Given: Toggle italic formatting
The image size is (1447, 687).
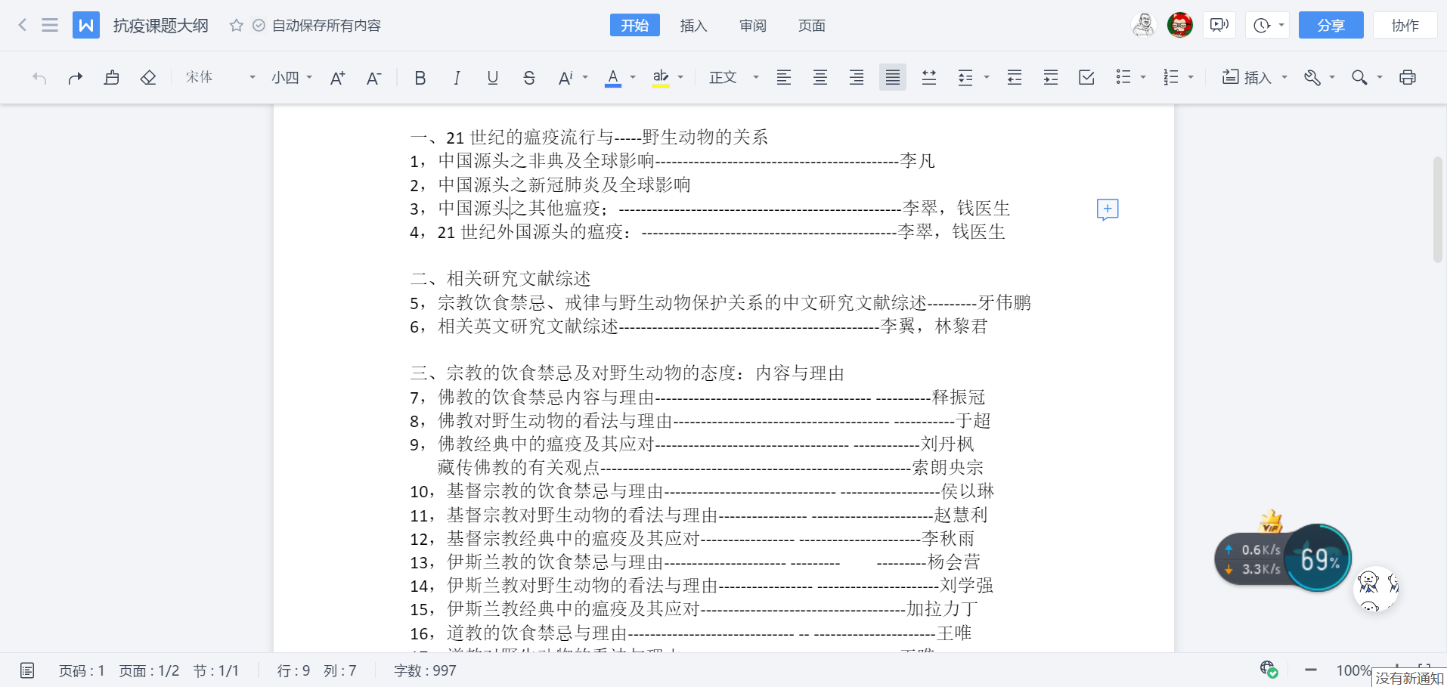Looking at the screenshot, I should tap(456, 77).
